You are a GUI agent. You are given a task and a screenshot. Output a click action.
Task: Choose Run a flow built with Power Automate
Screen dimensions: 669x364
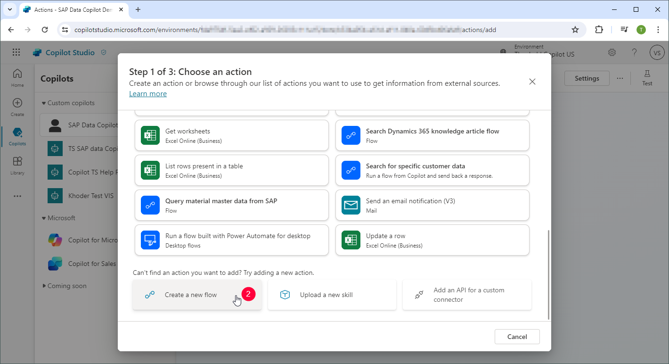pos(238,236)
